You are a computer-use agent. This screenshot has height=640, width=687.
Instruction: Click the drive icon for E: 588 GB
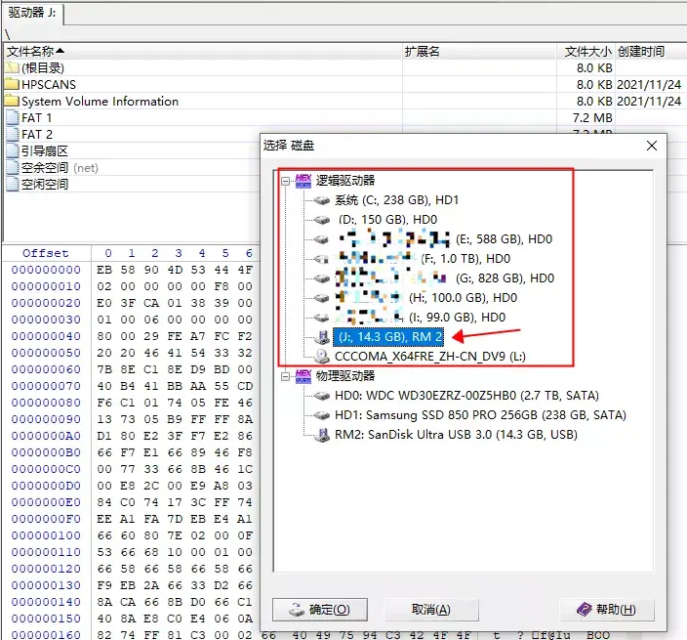[x=322, y=239]
